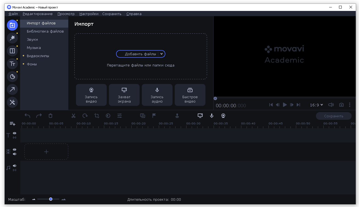The width and height of the screenshot is (359, 207).
Task: Open the Настройки menu
Action: click(x=89, y=14)
